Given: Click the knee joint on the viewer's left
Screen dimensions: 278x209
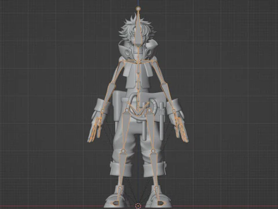Looking at the screenshot, I should tap(123, 150).
